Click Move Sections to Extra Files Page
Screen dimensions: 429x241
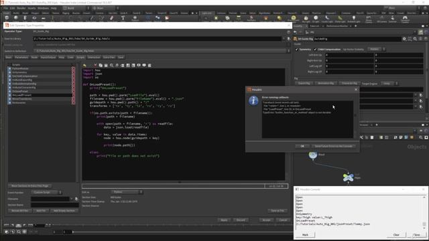coord(29,186)
